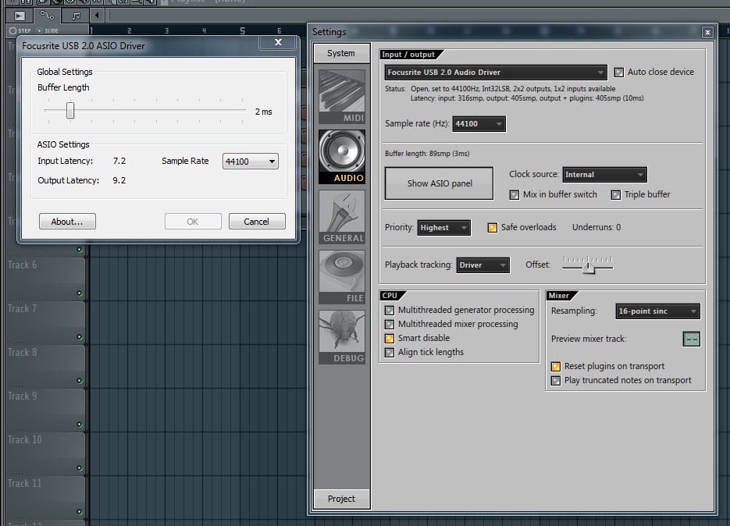This screenshot has height=526, width=730.
Task: Open the Resampling dropdown
Action: 657,311
